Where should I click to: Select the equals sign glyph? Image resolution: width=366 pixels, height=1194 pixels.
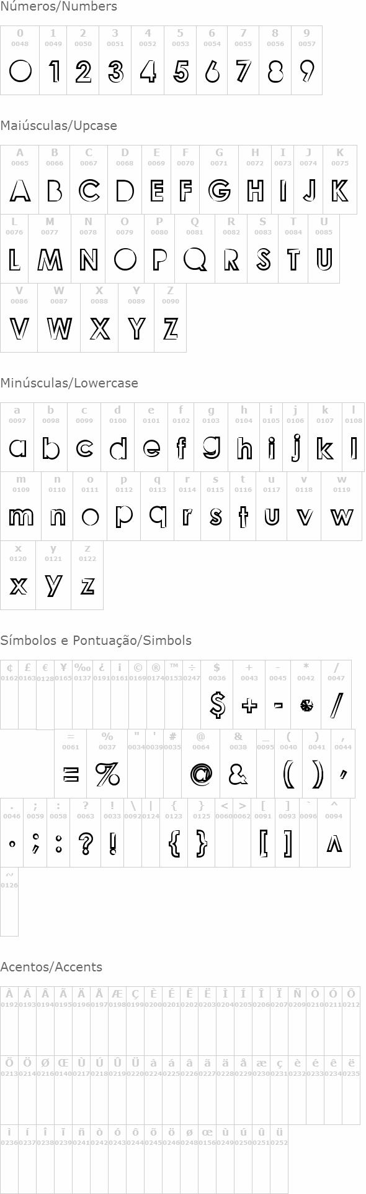tap(71, 774)
